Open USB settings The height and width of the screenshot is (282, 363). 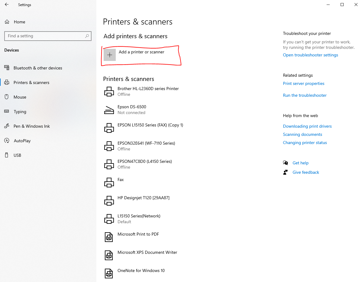click(x=17, y=155)
